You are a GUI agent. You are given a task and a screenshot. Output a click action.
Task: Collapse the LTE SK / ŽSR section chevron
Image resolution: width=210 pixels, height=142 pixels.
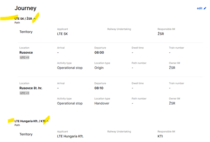tap(35, 19)
